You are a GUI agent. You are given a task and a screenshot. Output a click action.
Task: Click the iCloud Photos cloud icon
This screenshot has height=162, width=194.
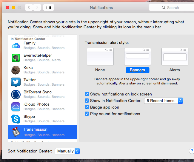16,107
